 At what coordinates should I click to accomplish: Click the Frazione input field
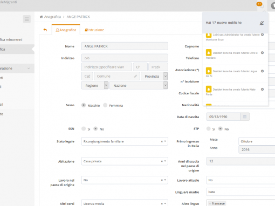(158, 67)
